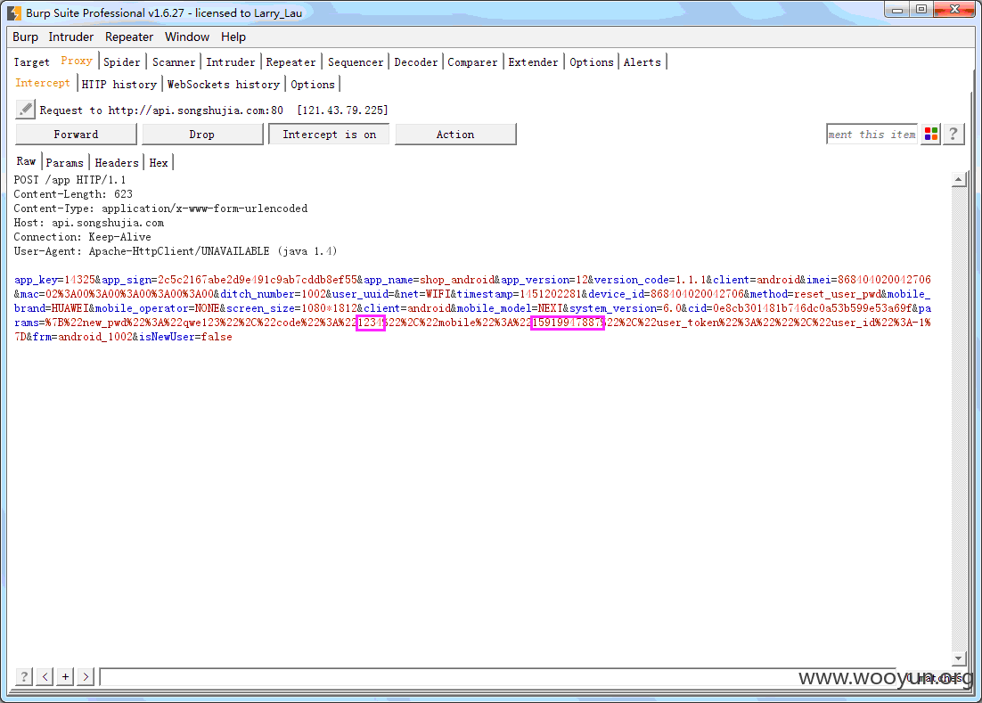Switch to the Target tab
This screenshot has width=982, height=703.
[x=31, y=62]
